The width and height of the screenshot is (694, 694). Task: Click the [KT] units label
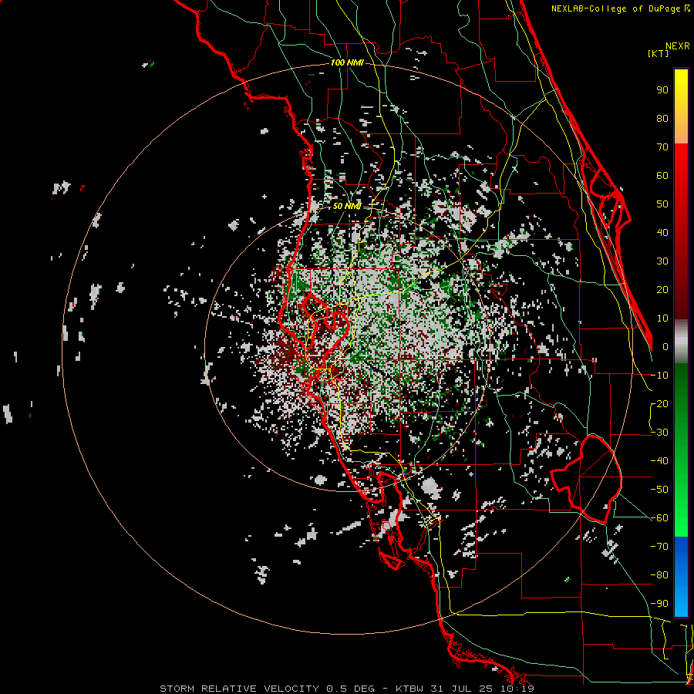point(658,53)
